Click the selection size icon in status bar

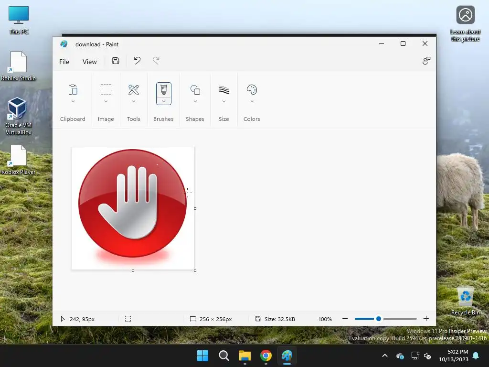coord(128,319)
